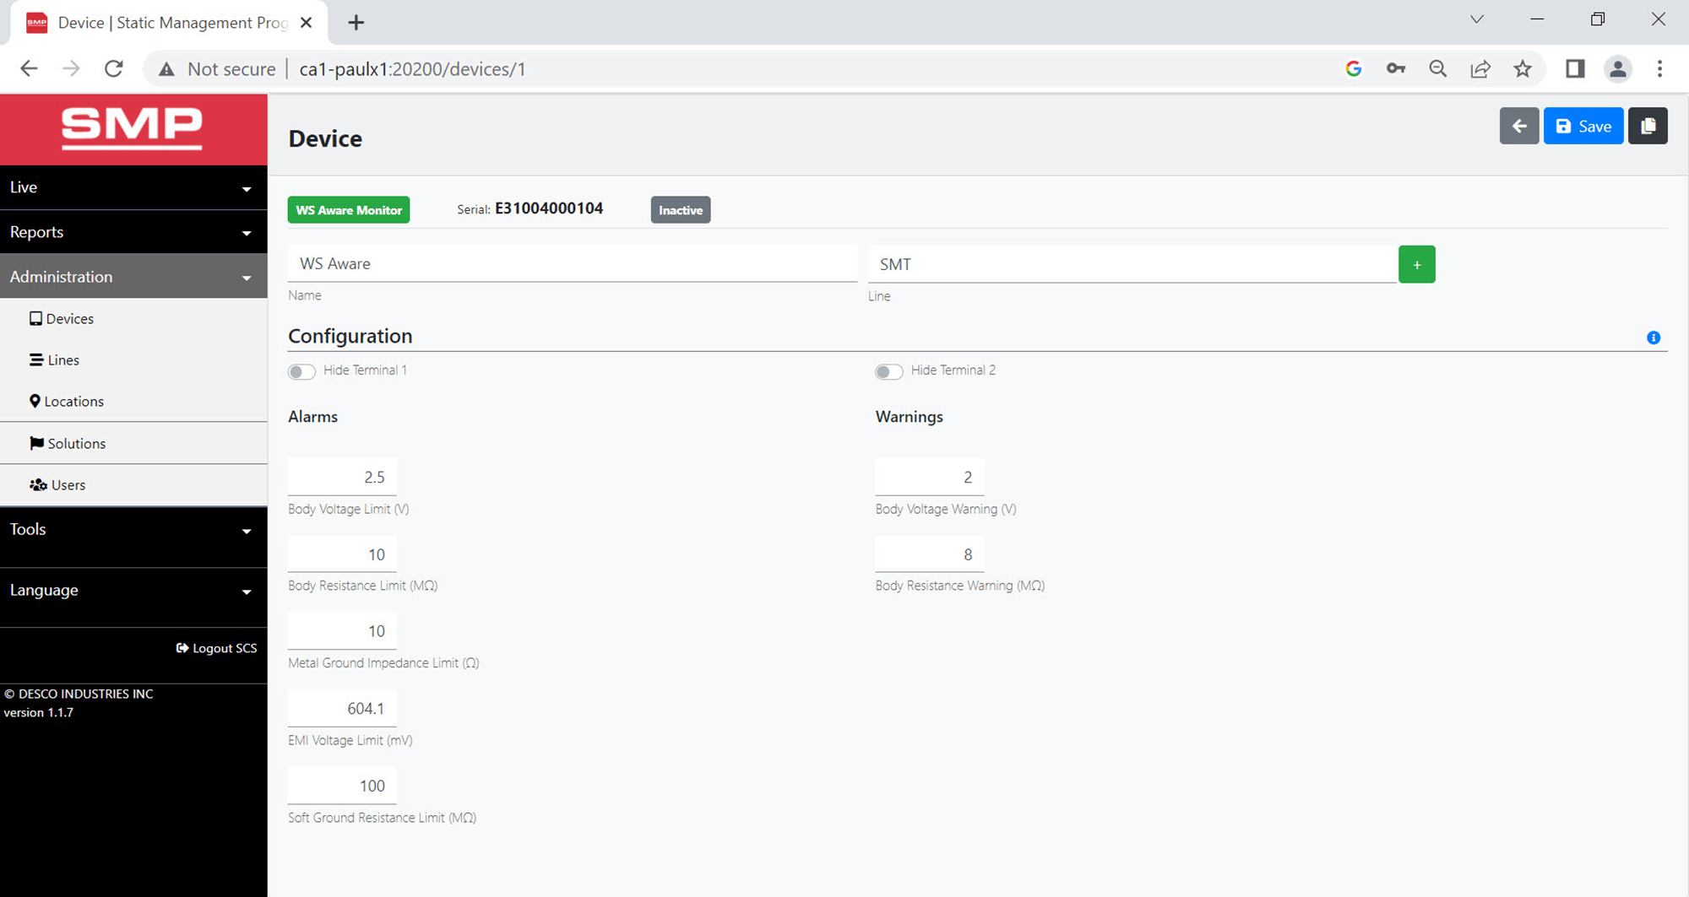Click the back arrow above the device form
This screenshot has height=897, width=1689.
pyautogui.click(x=1519, y=126)
